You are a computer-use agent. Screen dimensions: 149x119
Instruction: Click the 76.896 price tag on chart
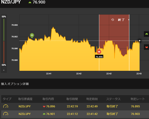click(99, 57)
